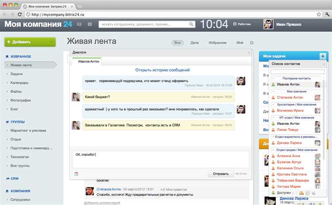Select the Моё filter tab

coord(239,43)
